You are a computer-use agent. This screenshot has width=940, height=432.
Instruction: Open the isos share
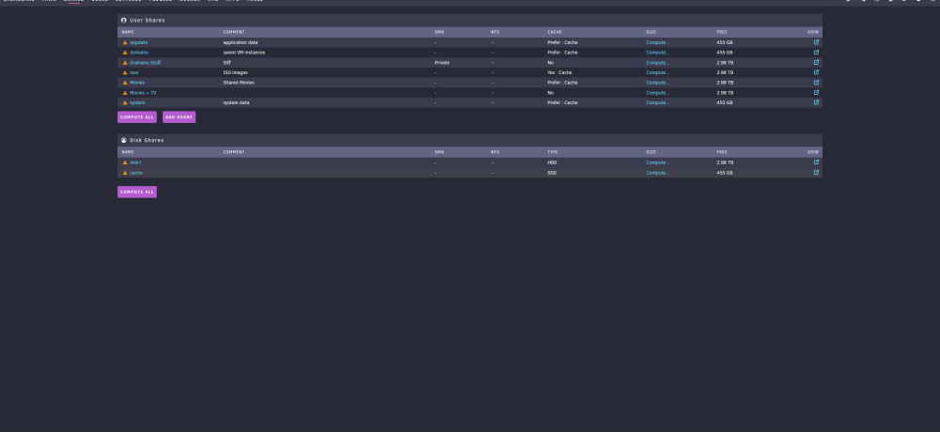click(134, 72)
